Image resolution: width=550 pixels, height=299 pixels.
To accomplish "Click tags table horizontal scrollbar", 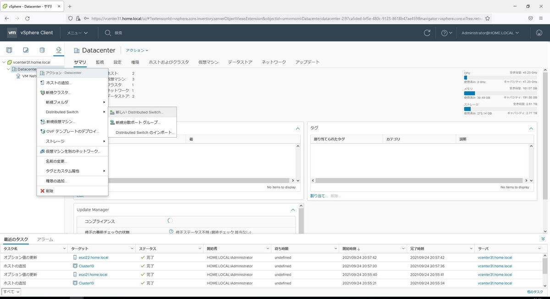I will click(x=419, y=181).
